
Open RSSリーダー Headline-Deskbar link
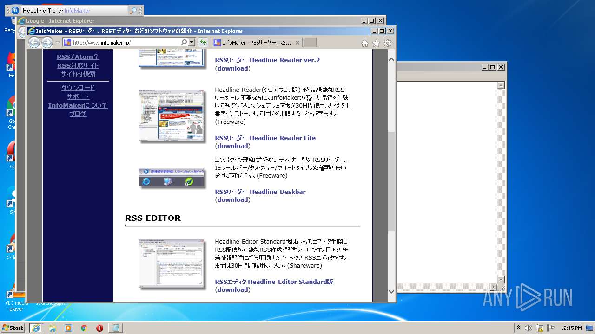point(260,192)
